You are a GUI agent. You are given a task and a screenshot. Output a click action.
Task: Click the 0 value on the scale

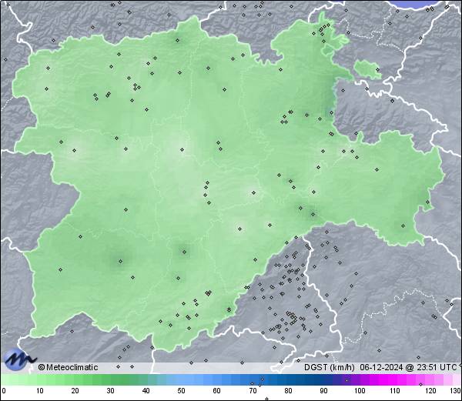point(4,391)
